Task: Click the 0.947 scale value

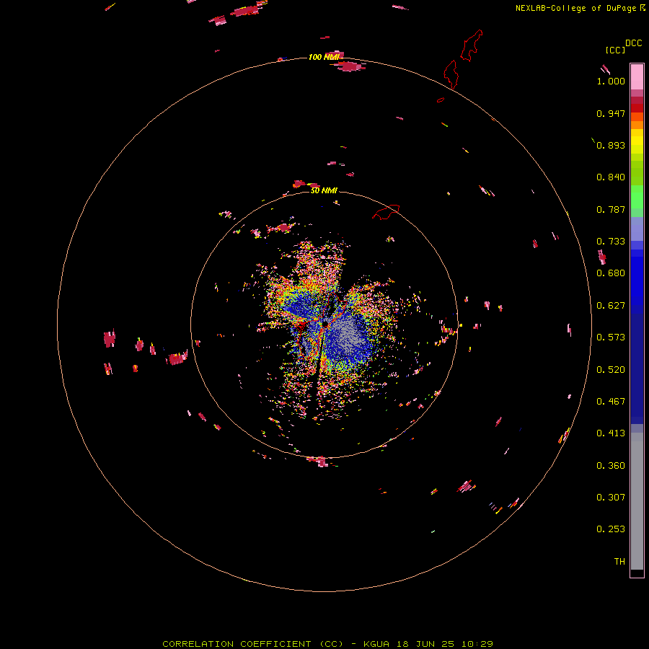Action: click(x=611, y=113)
